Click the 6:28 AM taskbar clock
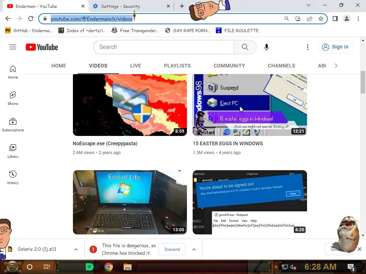The image size is (366, 274). (x=320, y=267)
